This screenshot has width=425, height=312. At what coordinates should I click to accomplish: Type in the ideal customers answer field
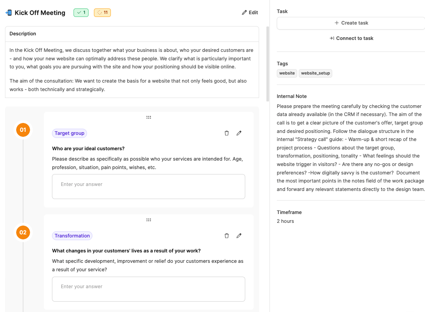tap(149, 186)
